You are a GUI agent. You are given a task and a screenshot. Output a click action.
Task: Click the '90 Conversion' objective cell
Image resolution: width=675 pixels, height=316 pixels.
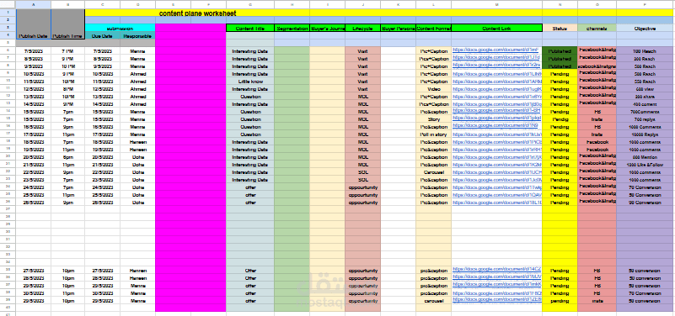[x=646, y=203]
